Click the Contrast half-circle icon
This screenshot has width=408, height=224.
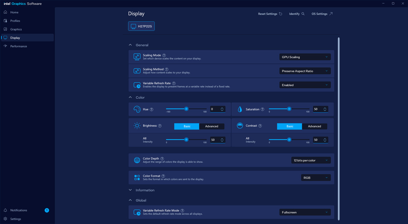(240, 126)
